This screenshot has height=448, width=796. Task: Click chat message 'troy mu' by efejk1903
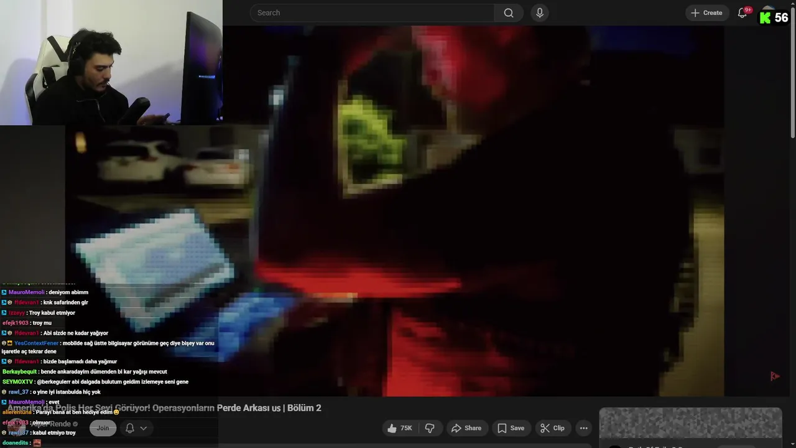42,323
